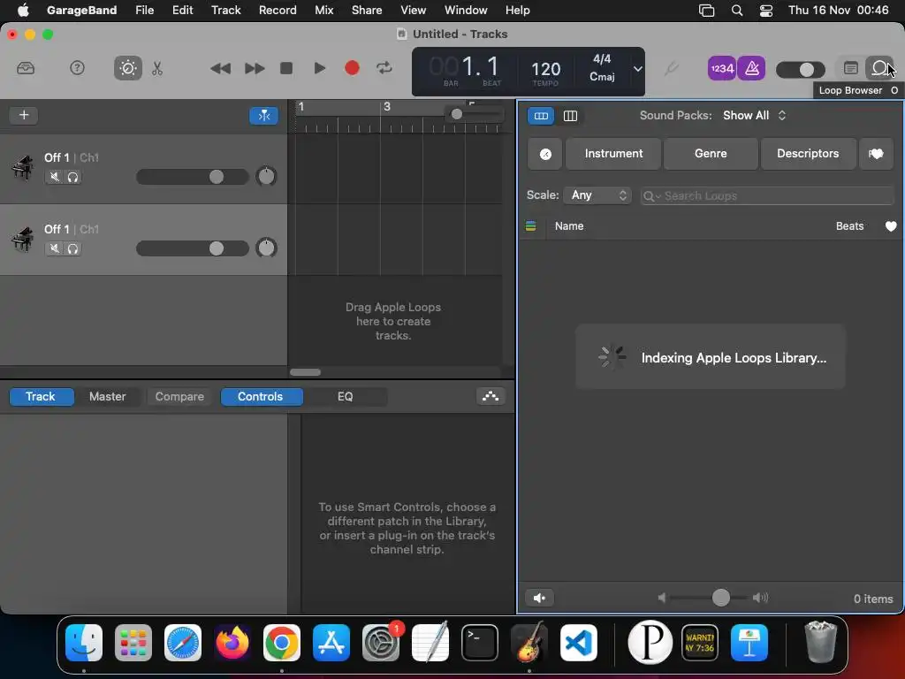Mute the first Off 1 track
905x679 pixels.
pos(54,177)
